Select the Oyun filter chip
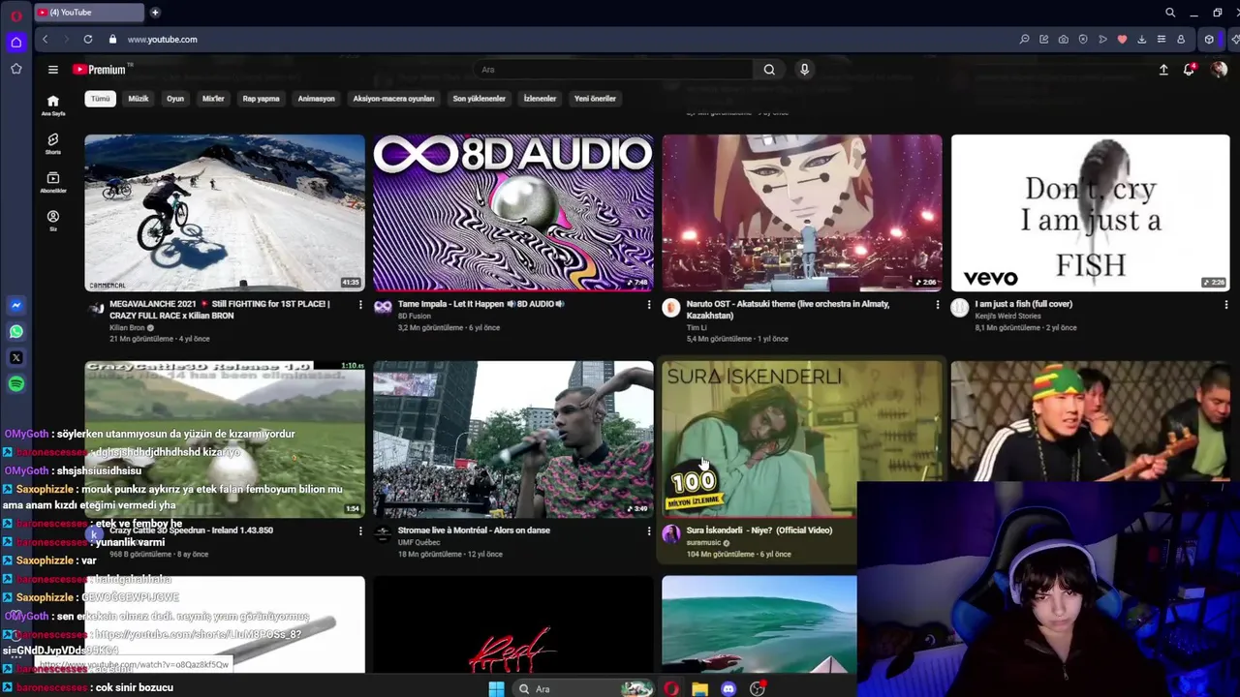 [175, 99]
